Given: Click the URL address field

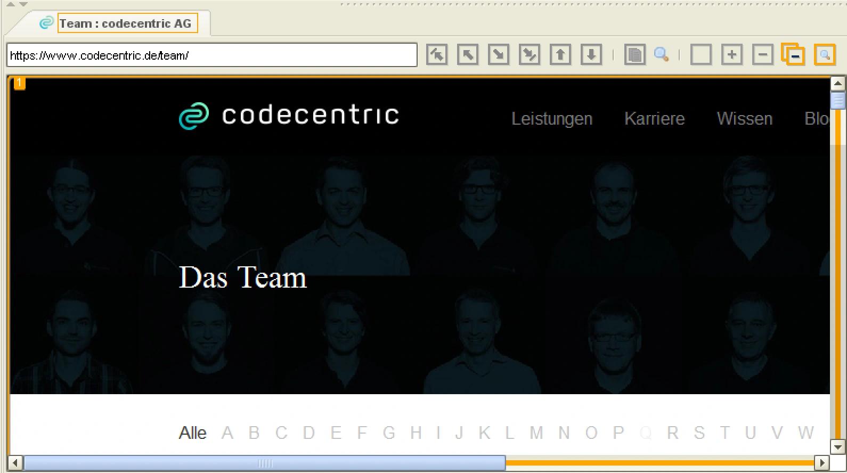Looking at the screenshot, I should tap(212, 55).
